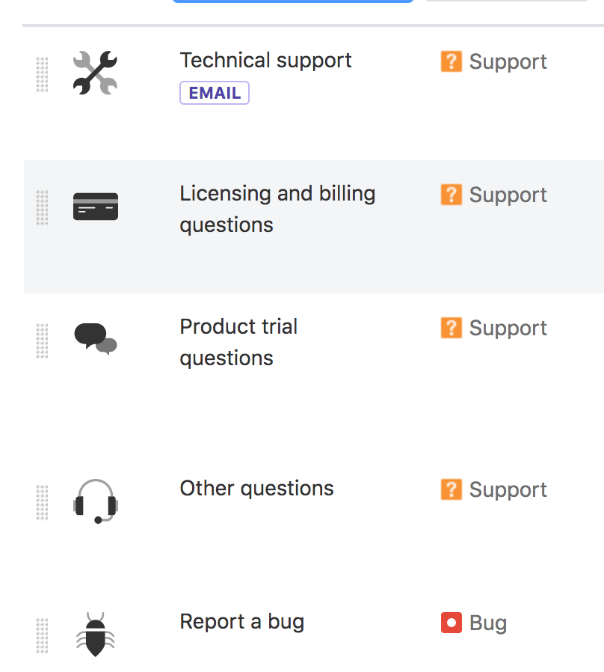Click the drag handle beside Product trial questions
This screenshot has height=672, width=604.
pos(42,340)
